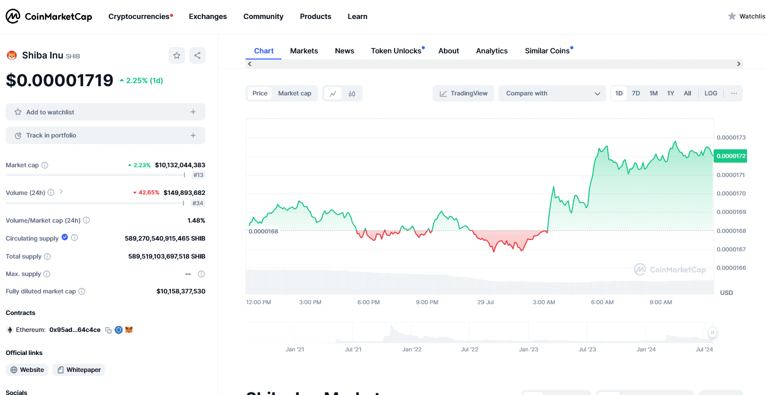
Task: Select the 1D time range
Action: 619,93
